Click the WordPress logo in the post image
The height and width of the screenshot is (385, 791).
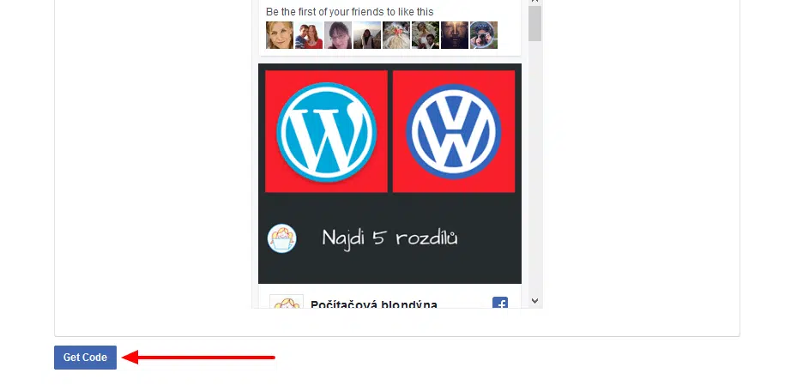click(x=326, y=132)
